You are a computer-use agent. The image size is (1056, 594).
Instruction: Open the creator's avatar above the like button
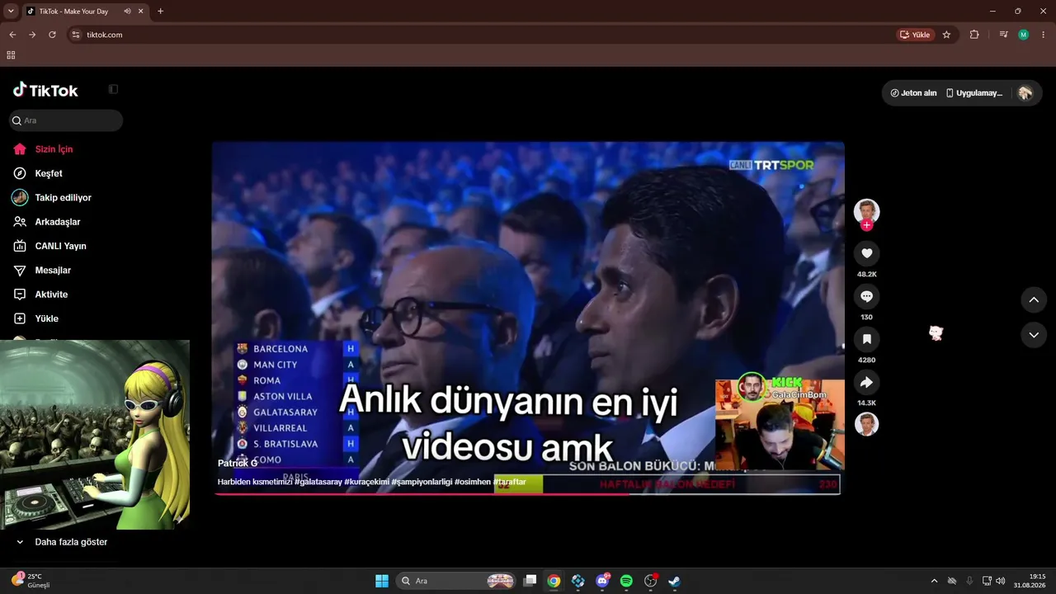[x=866, y=211]
